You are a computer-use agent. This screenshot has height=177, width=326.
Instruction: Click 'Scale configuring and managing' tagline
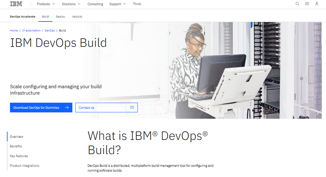56,90
